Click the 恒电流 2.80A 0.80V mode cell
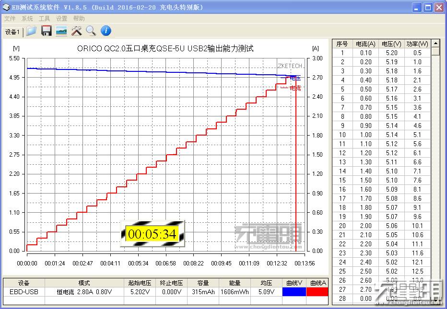 point(84,292)
